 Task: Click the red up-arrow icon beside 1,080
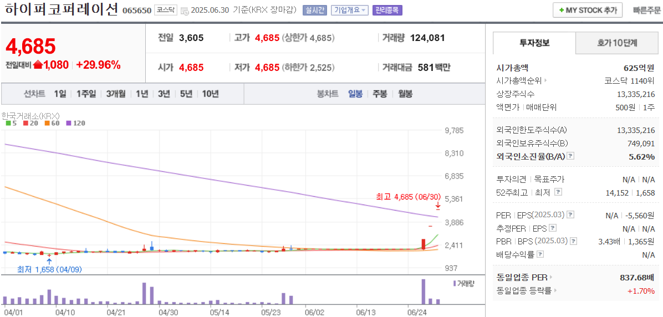[38, 65]
